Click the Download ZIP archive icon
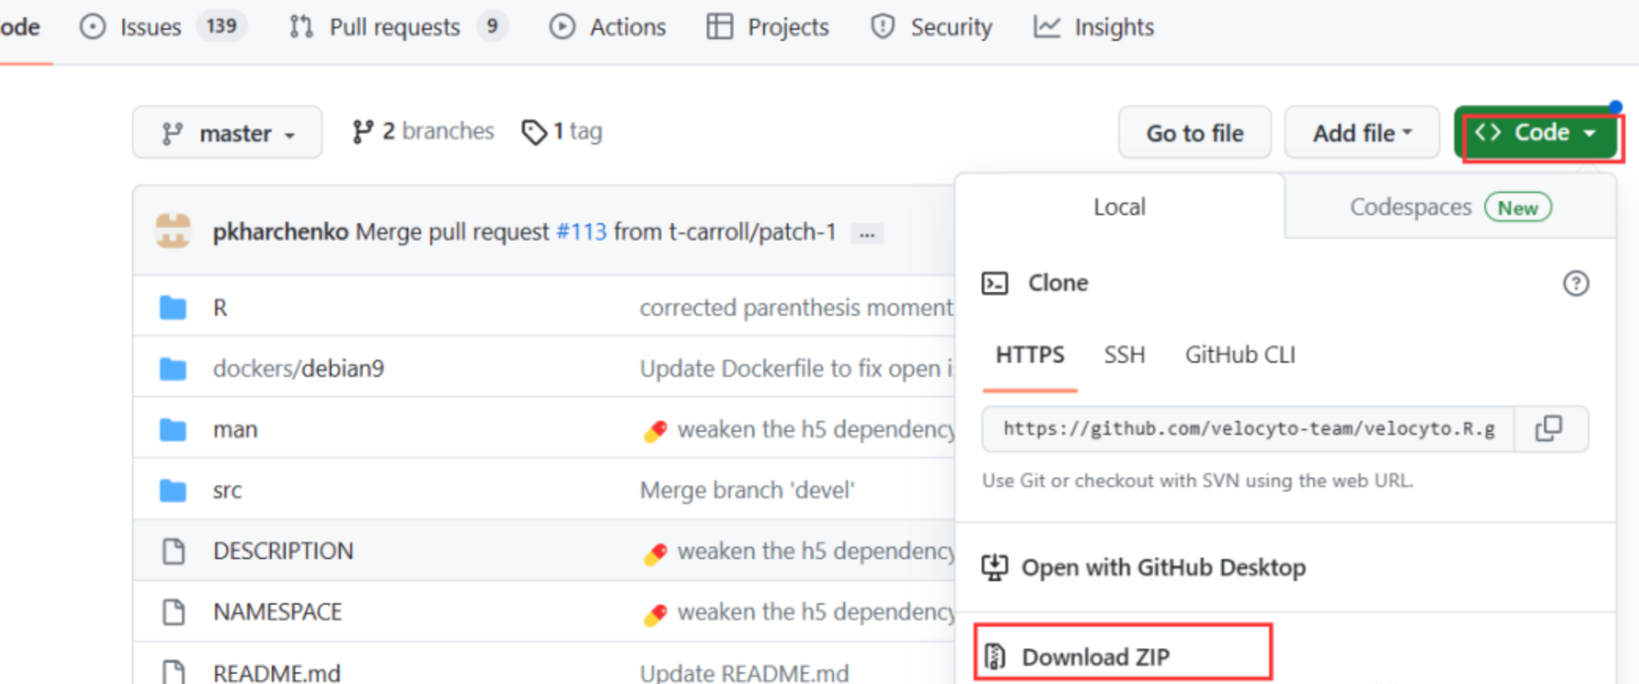This screenshot has height=684, width=1639. tap(995, 656)
